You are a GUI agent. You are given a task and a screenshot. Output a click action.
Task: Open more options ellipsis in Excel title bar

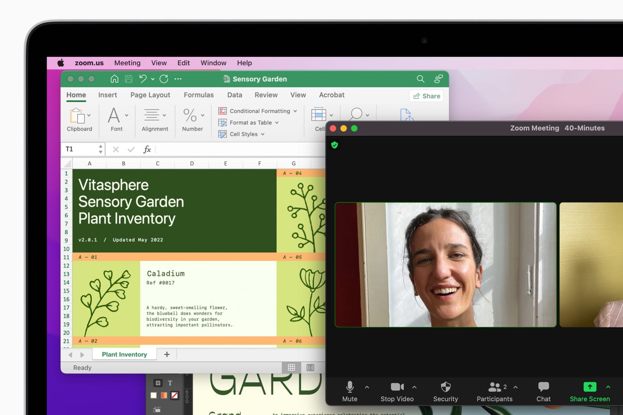[178, 79]
